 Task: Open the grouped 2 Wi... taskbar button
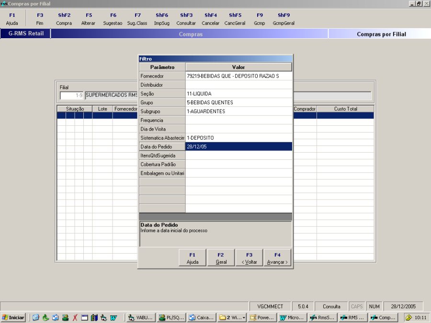click(x=232, y=318)
